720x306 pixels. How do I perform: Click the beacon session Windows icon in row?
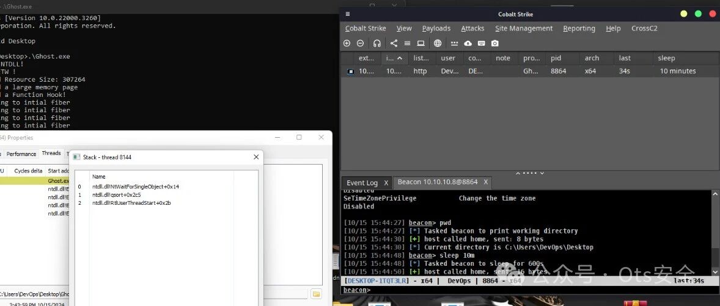tap(351, 71)
